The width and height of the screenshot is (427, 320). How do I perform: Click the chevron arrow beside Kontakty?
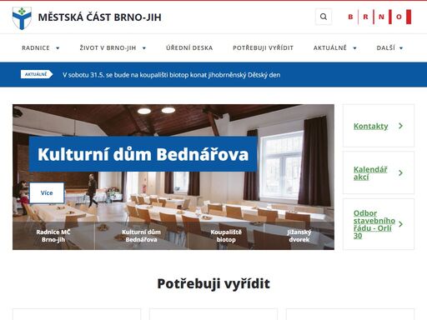coord(400,126)
